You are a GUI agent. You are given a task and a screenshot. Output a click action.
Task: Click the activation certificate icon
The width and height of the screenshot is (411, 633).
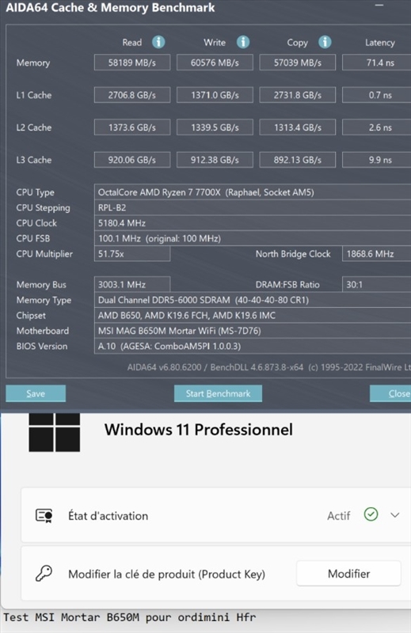point(44,516)
